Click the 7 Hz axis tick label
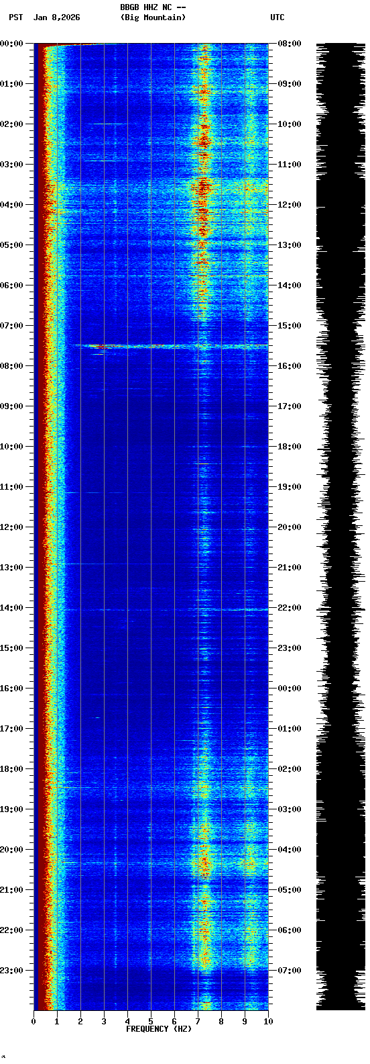This screenshot has width=370, height=1064. tap(198, 1022)
